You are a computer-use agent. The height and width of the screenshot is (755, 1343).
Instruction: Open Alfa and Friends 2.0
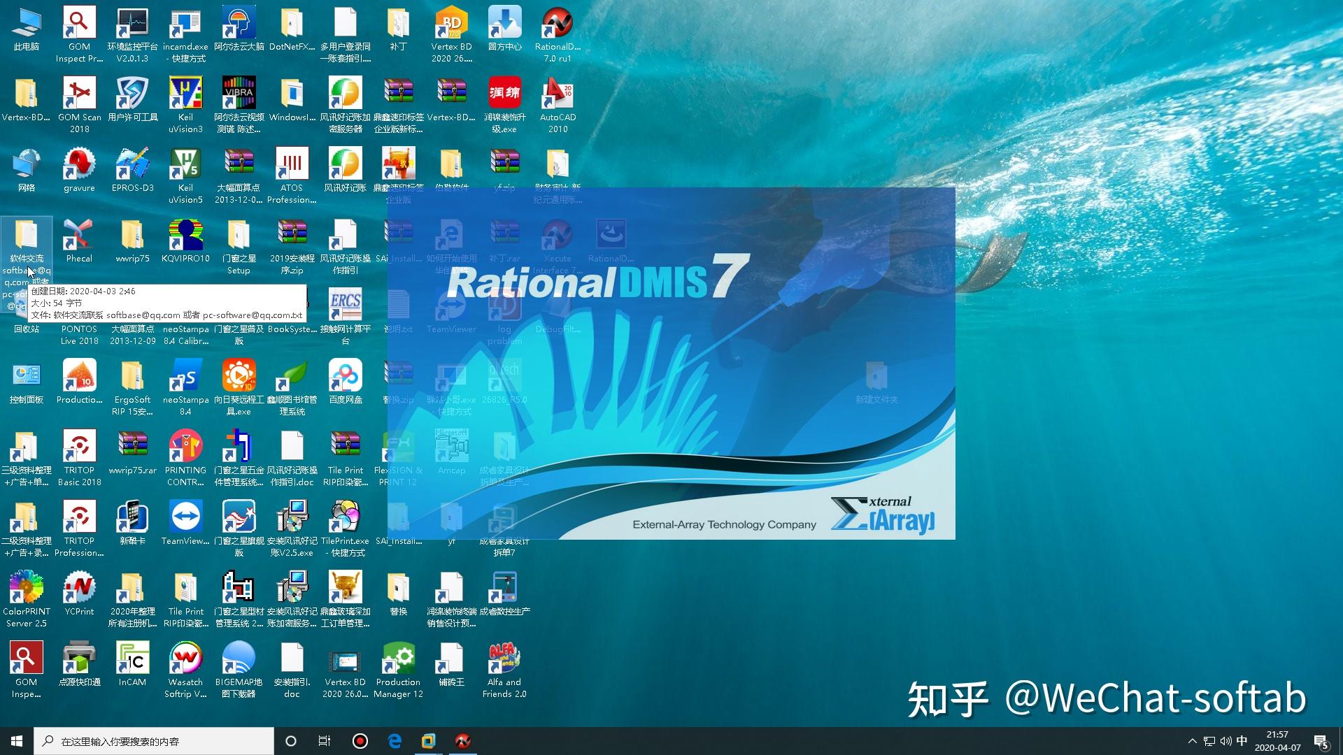point(504,658)
